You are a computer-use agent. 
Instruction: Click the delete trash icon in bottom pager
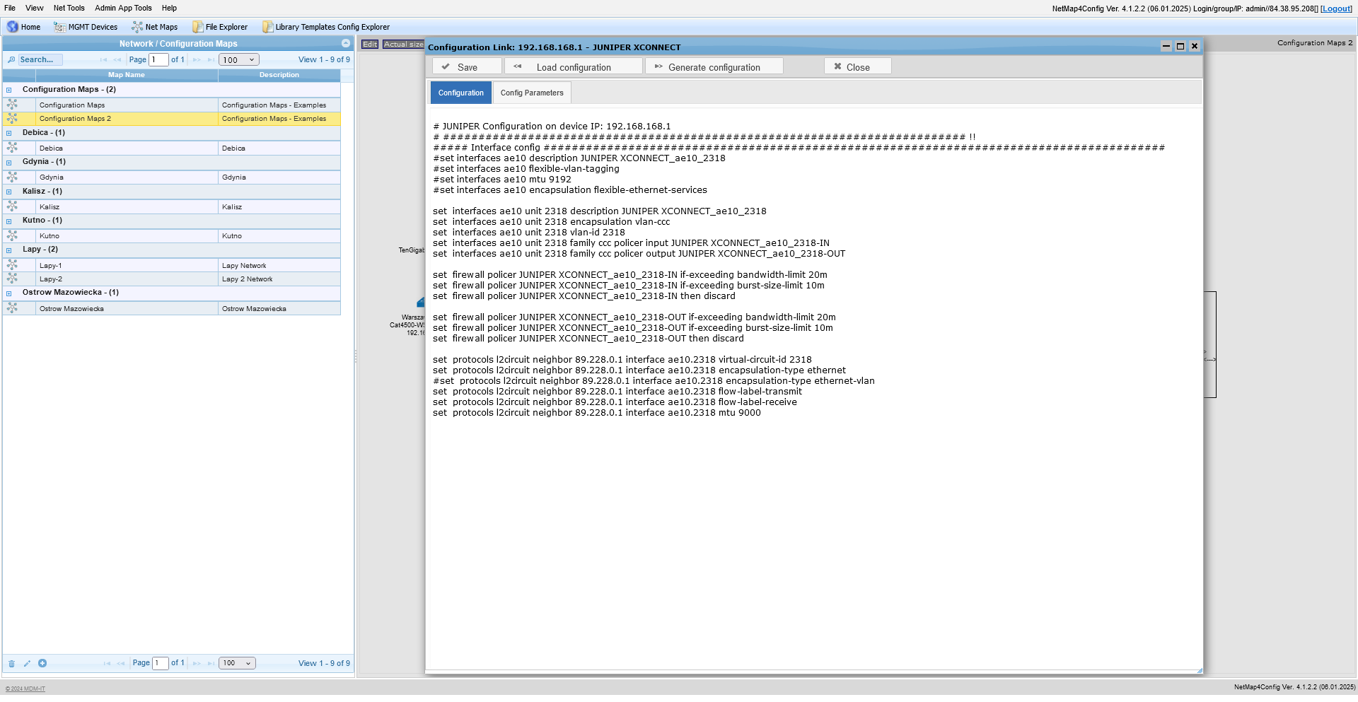11,664
